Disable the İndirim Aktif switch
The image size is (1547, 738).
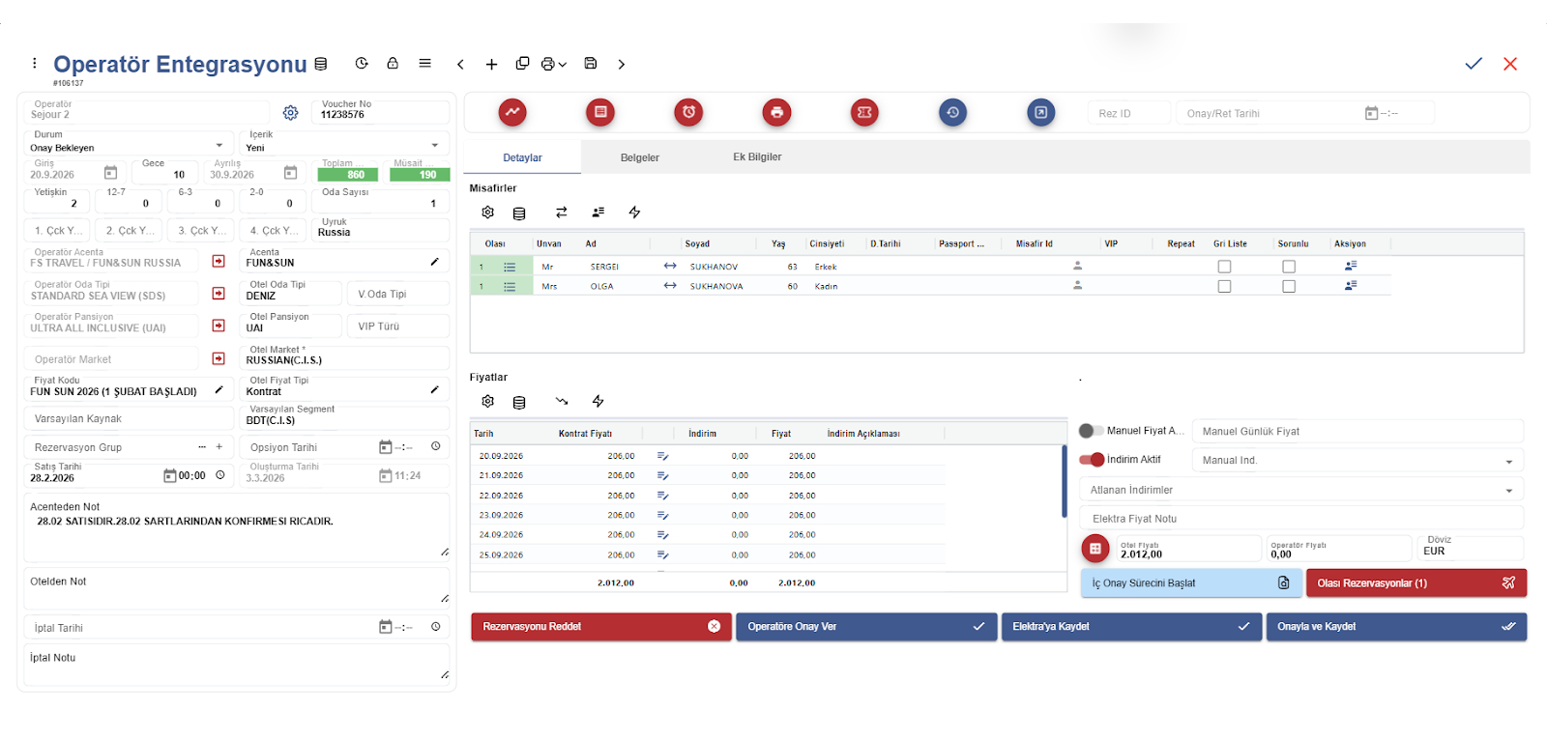click(1092, 460)
